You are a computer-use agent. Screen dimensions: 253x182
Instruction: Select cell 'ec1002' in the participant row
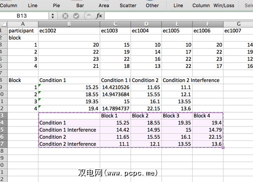point(69,30)
